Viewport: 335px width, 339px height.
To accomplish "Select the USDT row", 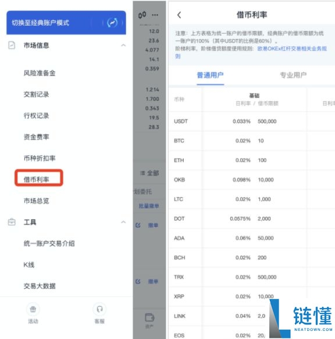I will tap(252, 122).
